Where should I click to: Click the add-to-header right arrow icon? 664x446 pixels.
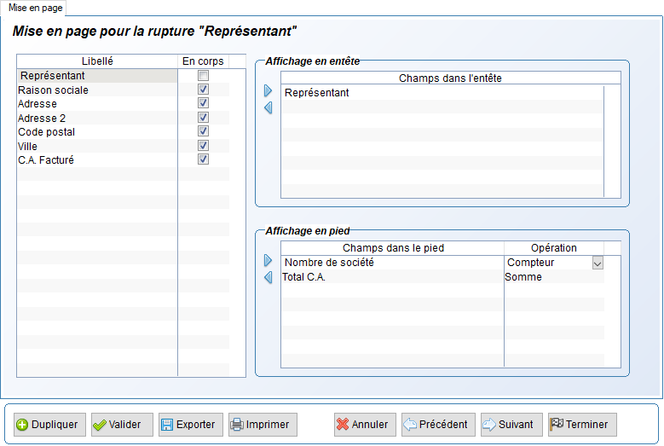(x=268, y=90)
